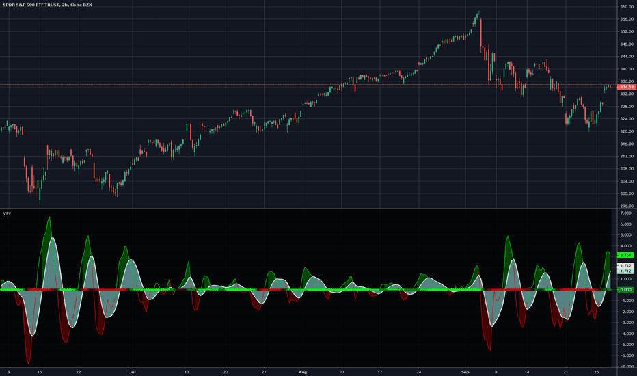Click the -5.000 indicator scale label

(x=626, y=345)
